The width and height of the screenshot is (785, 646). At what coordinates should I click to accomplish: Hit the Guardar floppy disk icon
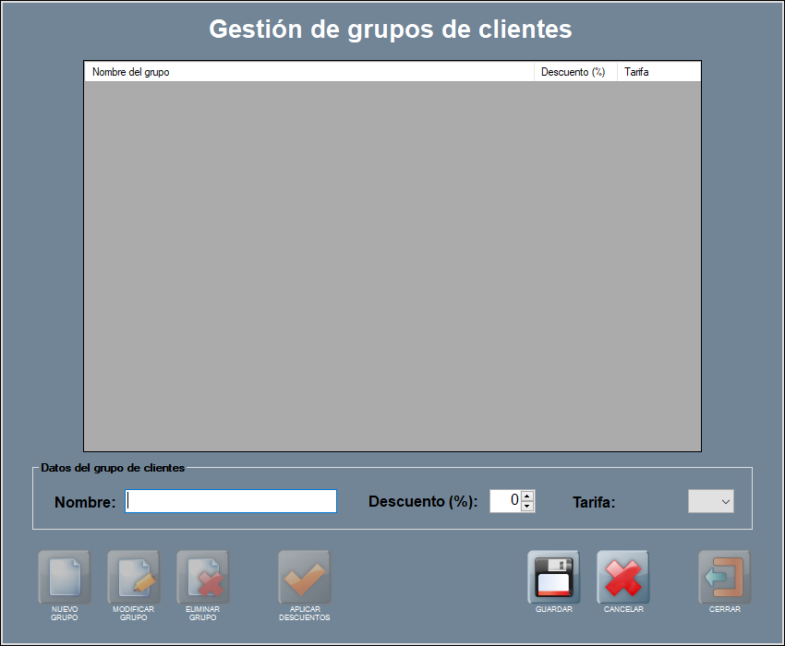coord(553,577)
